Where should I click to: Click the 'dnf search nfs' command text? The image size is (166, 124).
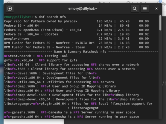click(52, 17)
